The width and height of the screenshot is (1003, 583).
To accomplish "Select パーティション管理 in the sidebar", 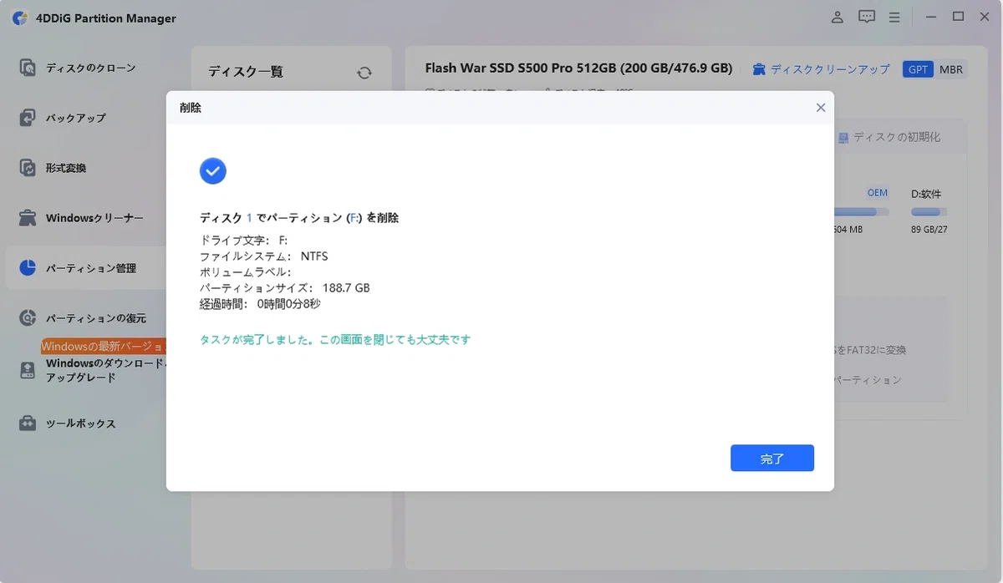I will click(90, 268).
